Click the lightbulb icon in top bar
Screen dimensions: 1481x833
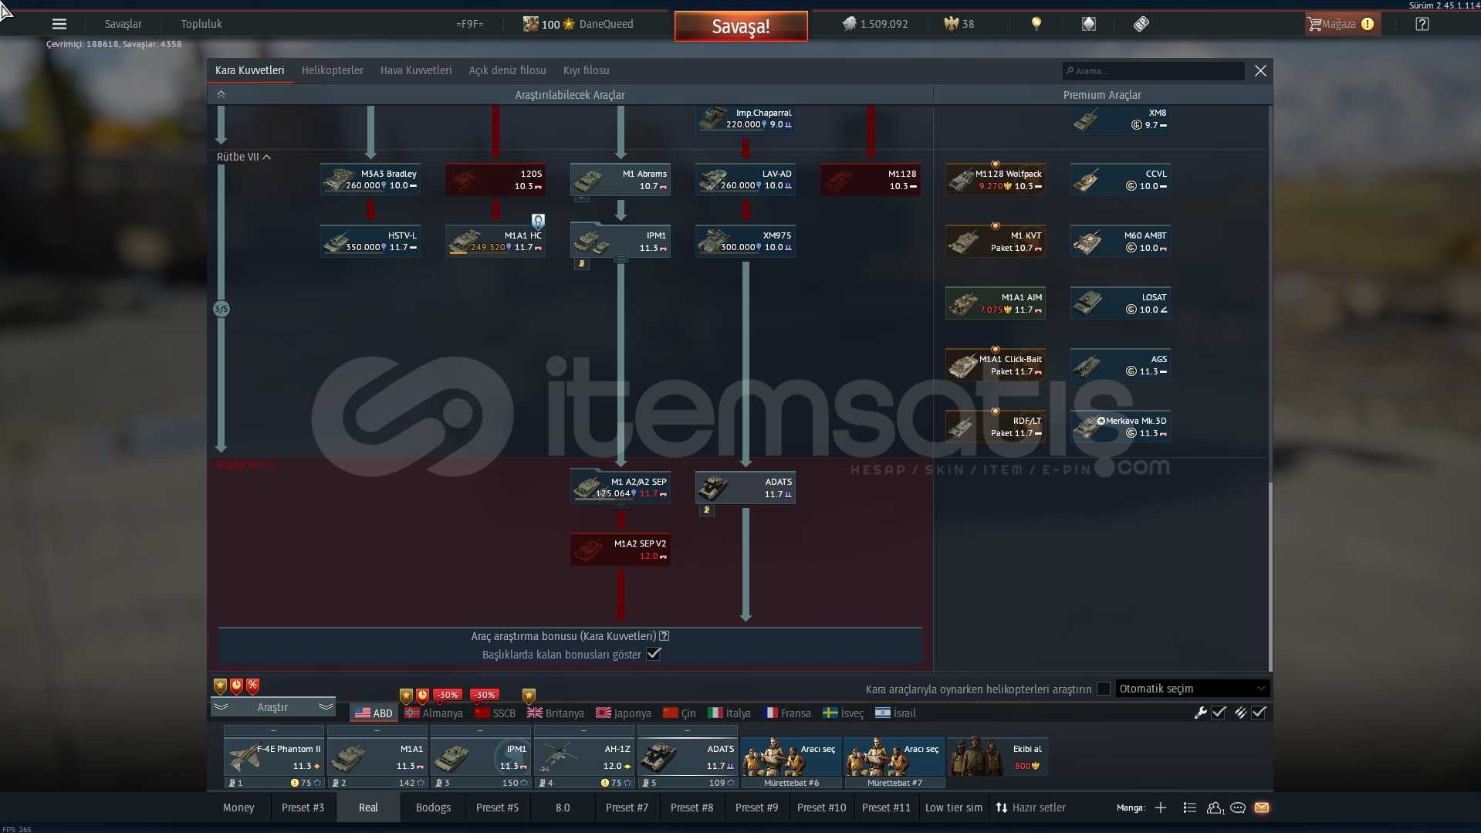[1036, 24]
